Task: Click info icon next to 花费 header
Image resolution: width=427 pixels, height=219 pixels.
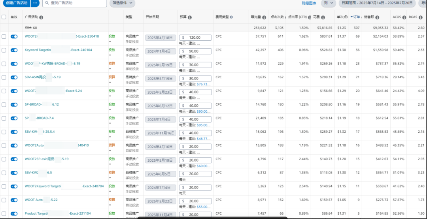Action: pyautogui.click(x=323, y=17)
